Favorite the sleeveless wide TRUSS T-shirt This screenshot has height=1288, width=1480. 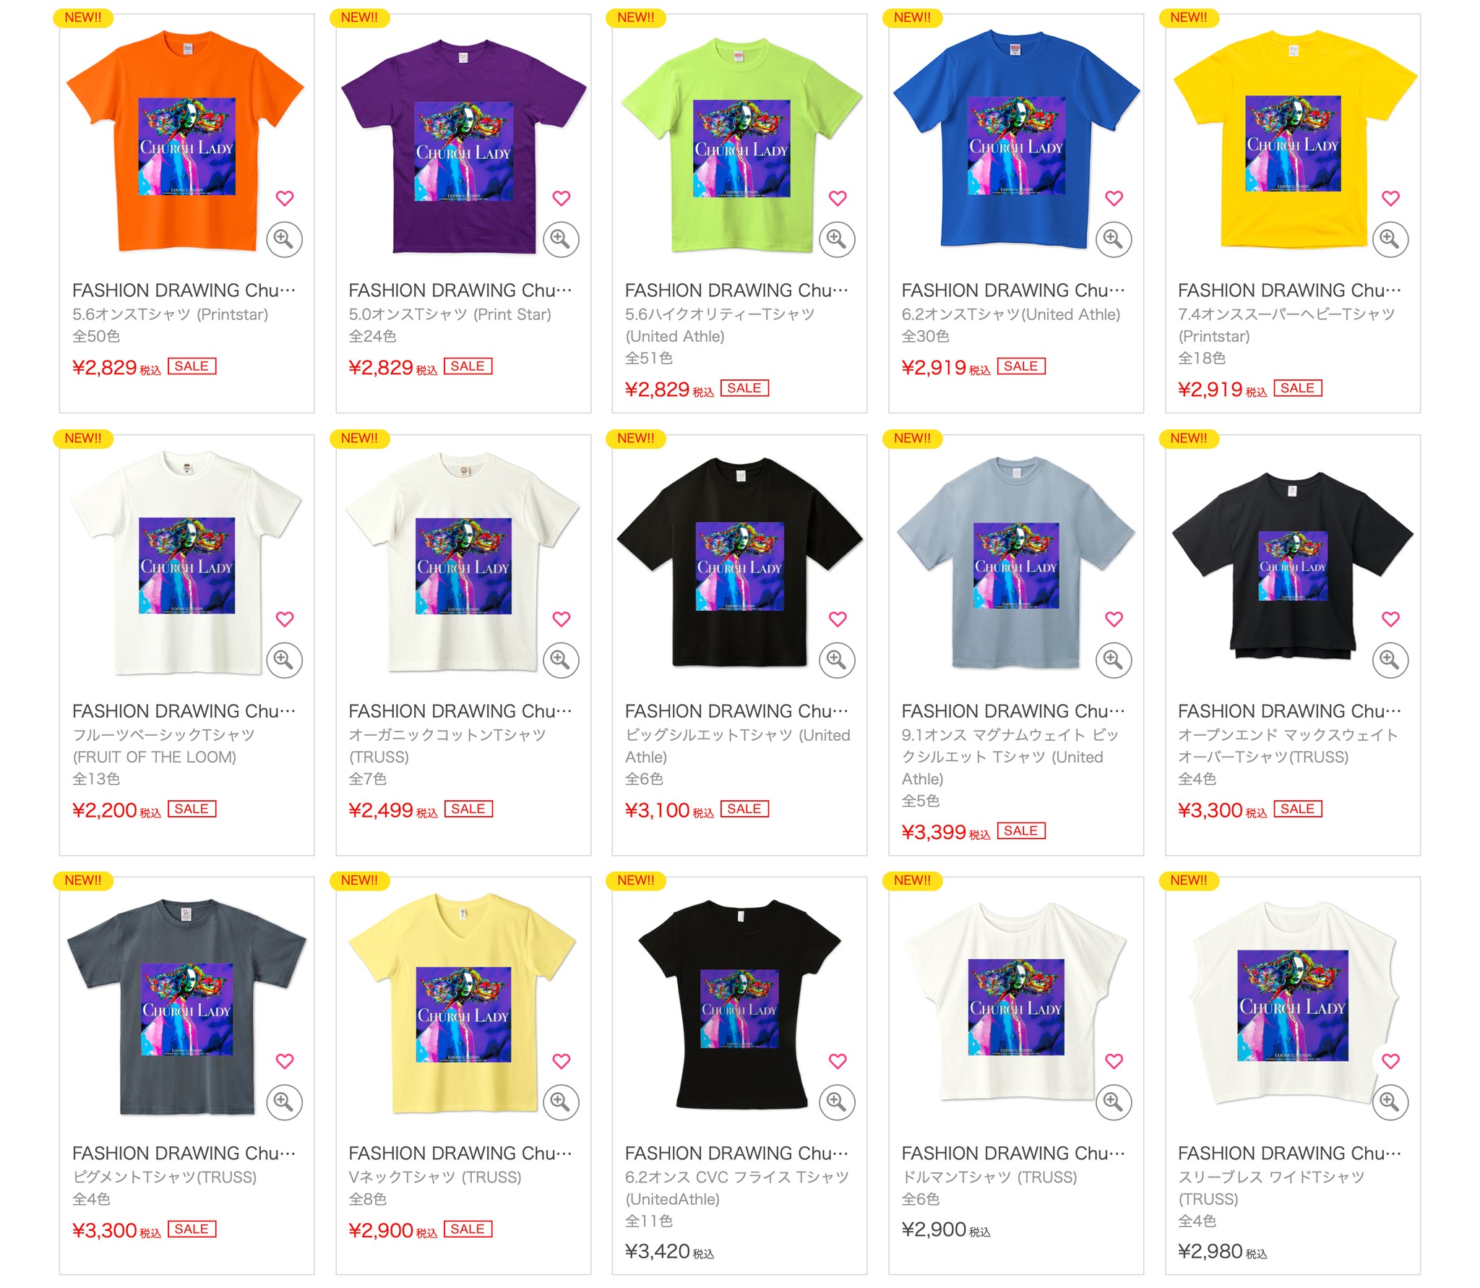(1390, 1061)
